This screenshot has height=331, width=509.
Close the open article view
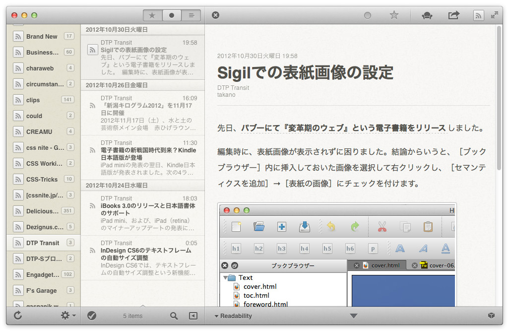215,15
